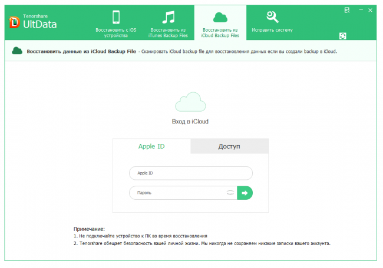Toggle password visibility eye icon
Screen dimensions: 383x268
(x=230, y=192)
